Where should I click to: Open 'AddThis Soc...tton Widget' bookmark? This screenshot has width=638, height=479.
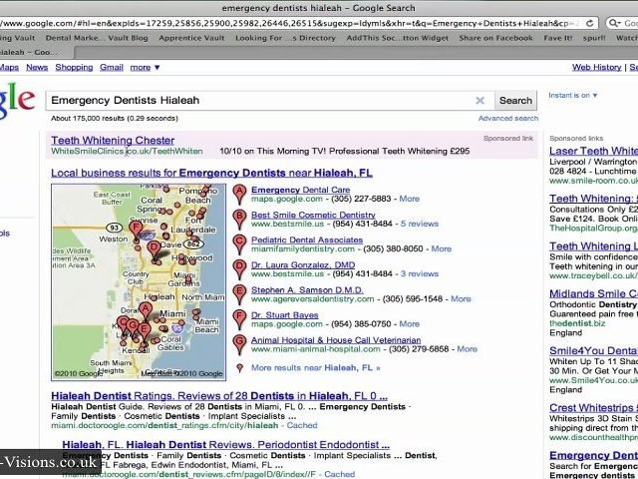(x=397, y=38)
